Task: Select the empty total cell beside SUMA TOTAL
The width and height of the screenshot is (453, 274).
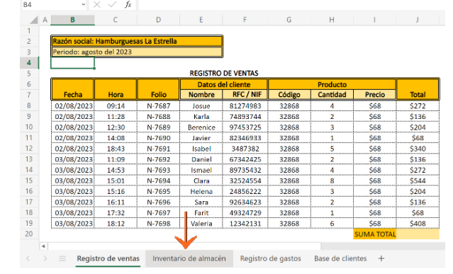Action: 418,234
